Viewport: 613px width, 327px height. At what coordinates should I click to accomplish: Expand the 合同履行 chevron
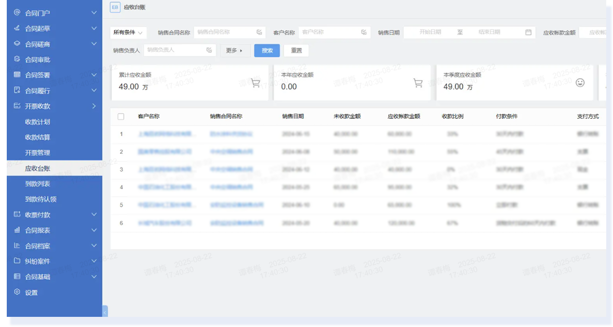click(94, 90)
